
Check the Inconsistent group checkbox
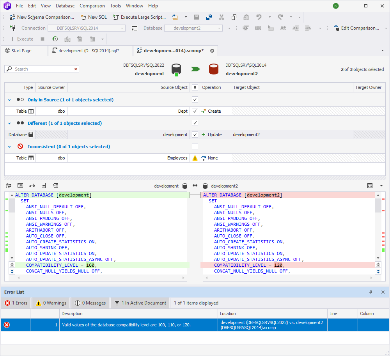(x=195, y=146)
